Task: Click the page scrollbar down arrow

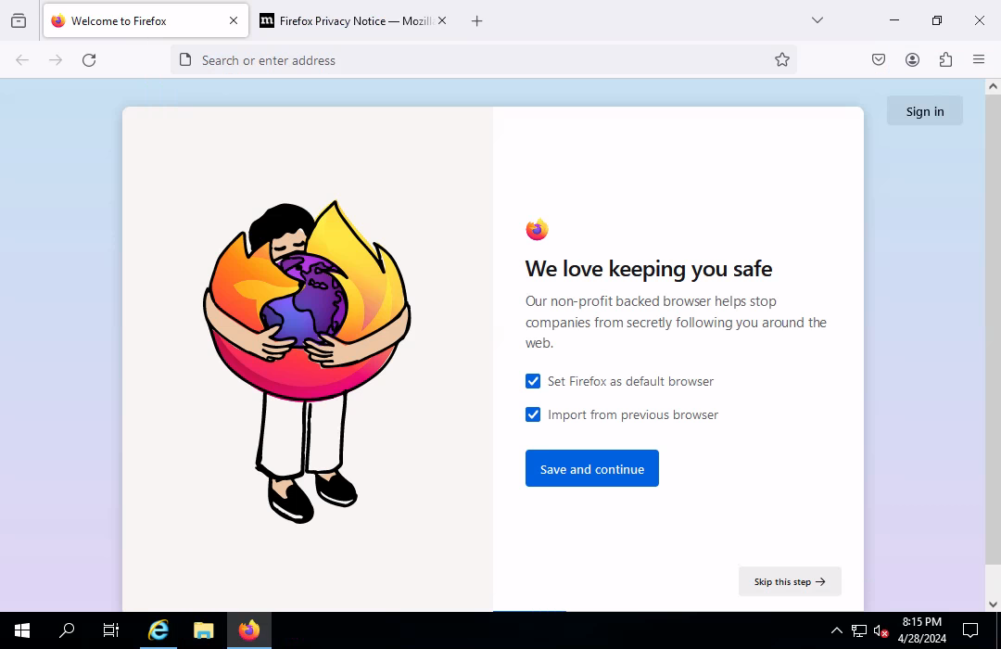Action: [x=993, y=604]
